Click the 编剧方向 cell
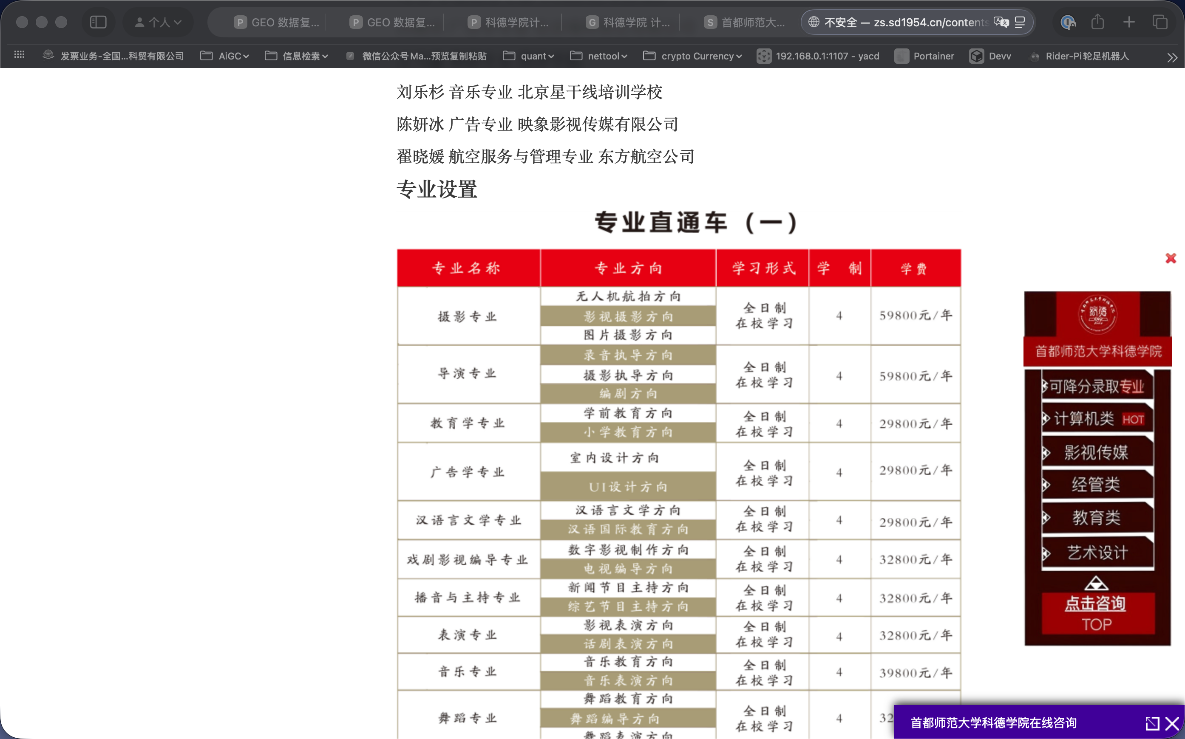This screenshot has height=739, width=1185. coord(628,393)
